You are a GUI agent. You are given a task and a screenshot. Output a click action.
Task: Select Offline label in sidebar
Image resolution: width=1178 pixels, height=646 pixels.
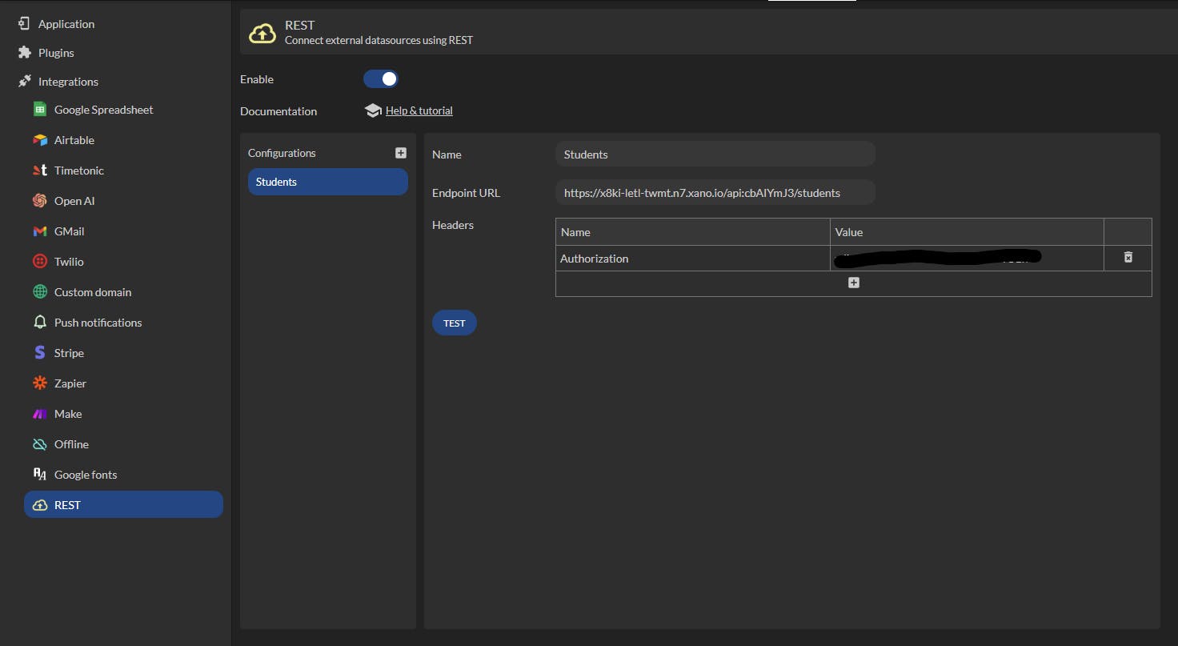[71, 444]
